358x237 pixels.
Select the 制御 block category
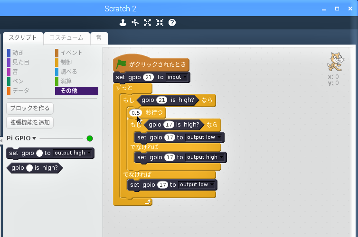[64, 62]
